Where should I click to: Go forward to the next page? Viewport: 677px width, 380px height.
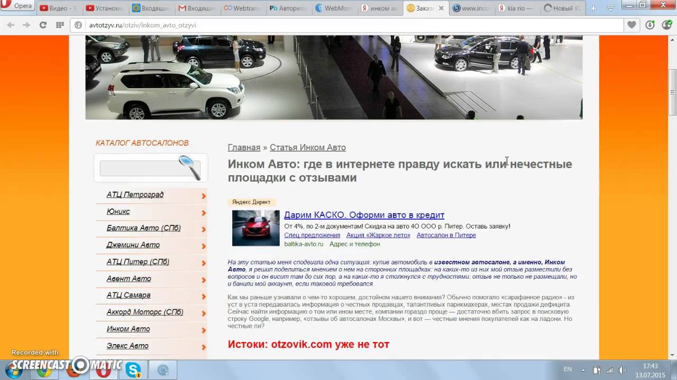(x=26, y=25)
